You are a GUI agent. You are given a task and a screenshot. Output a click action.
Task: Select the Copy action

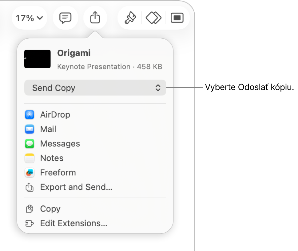click(x=95, y=209)
